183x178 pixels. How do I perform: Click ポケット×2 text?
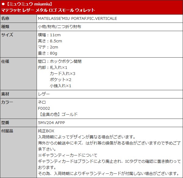tap(61, 80)
